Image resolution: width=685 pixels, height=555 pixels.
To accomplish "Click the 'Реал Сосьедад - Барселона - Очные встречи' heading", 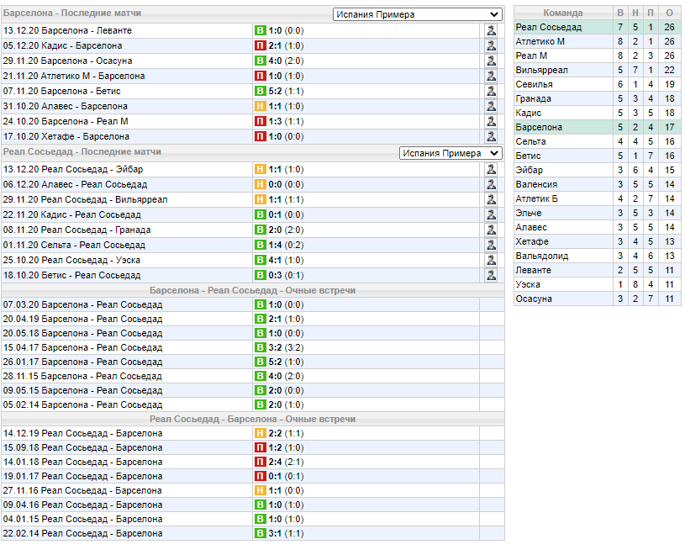I will pos(252,419).
